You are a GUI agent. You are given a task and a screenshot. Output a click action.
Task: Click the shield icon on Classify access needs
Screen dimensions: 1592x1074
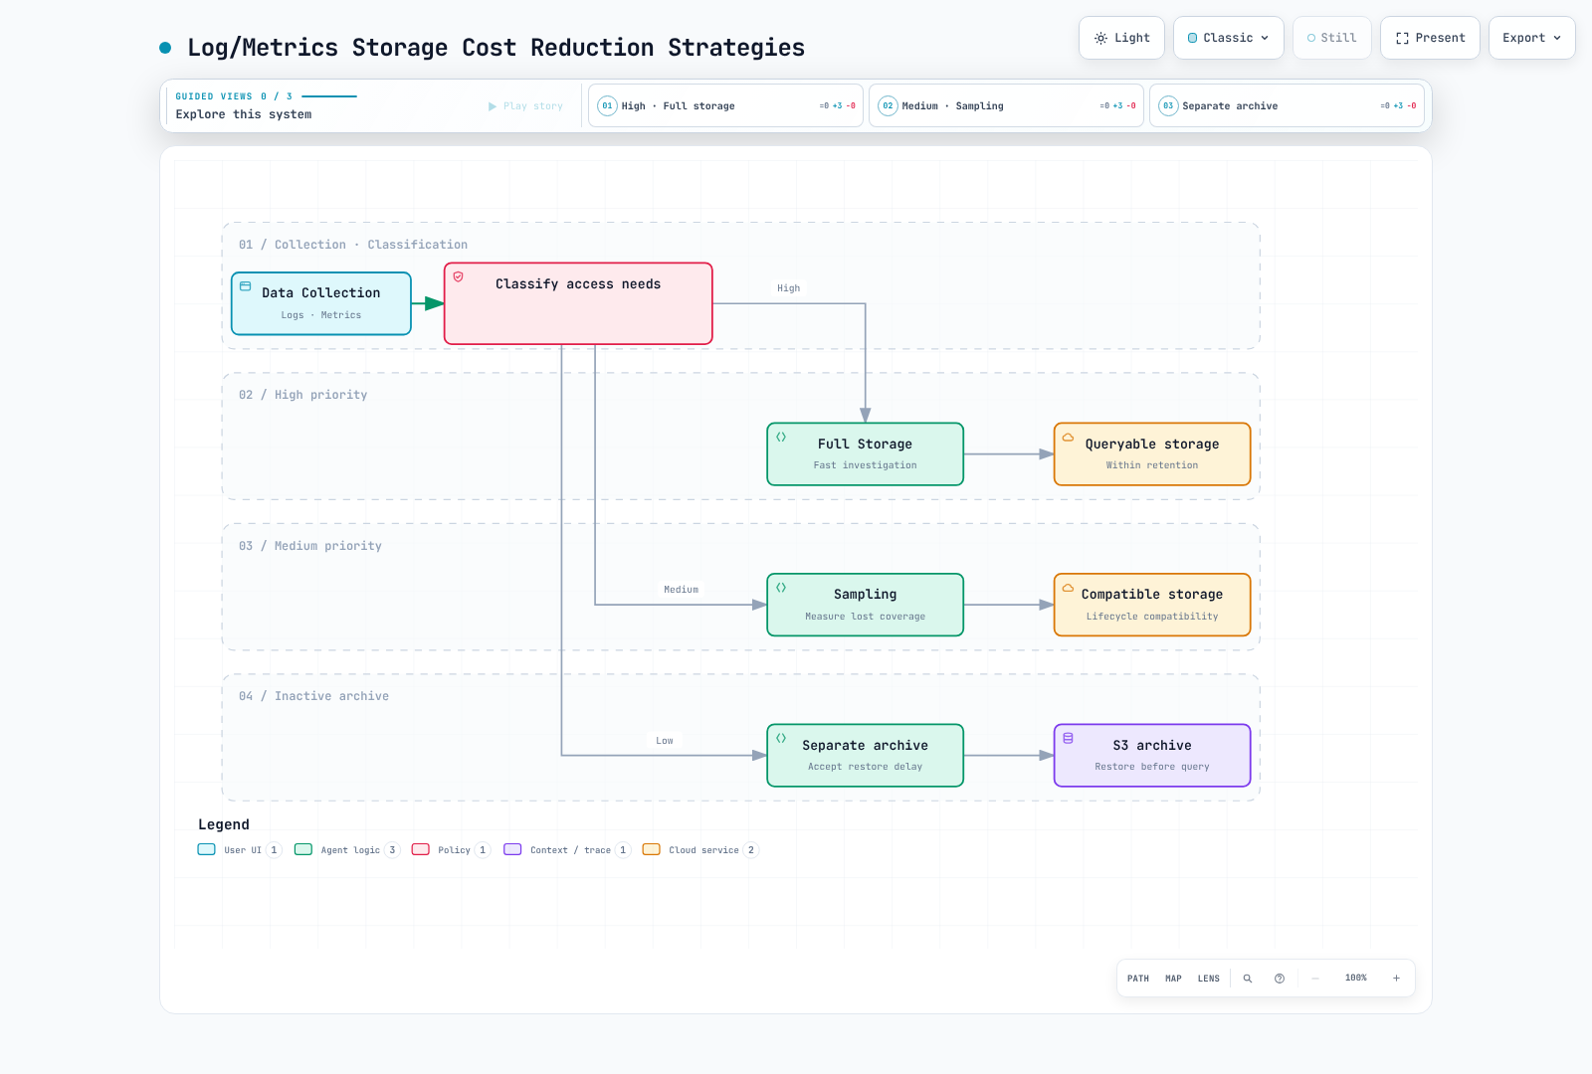click(459, 277)
